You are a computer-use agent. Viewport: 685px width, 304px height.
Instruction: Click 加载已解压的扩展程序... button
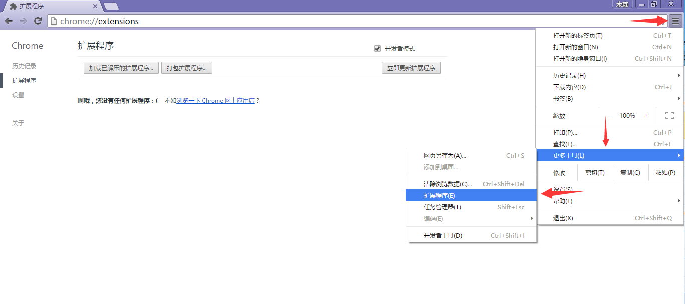(121, 68)
